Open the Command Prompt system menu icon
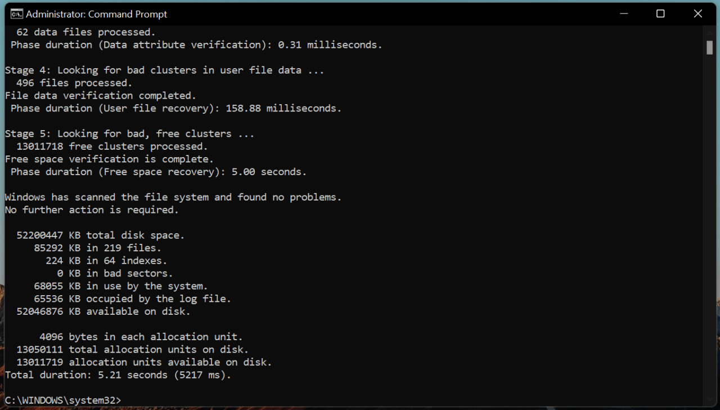 tap(16, 14)
